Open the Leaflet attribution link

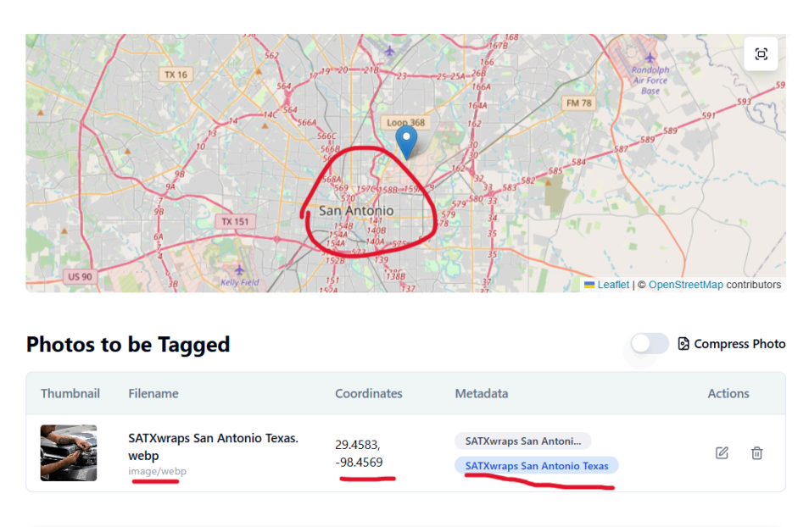pyautogui.click(x=613, y=285)
